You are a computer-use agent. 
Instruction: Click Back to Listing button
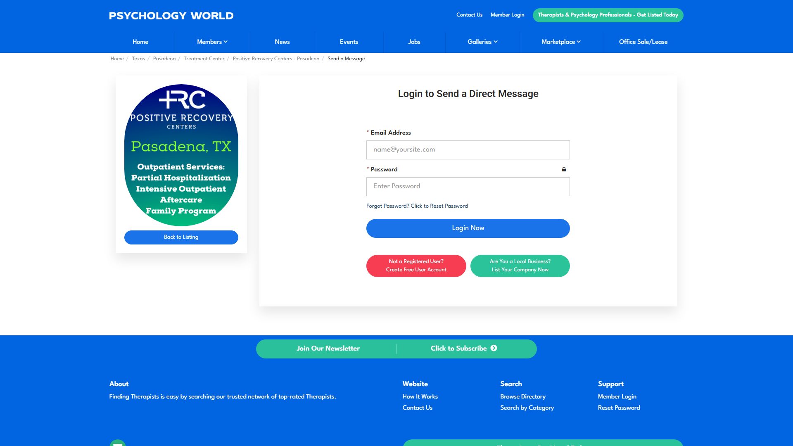[x=181, y=237]
